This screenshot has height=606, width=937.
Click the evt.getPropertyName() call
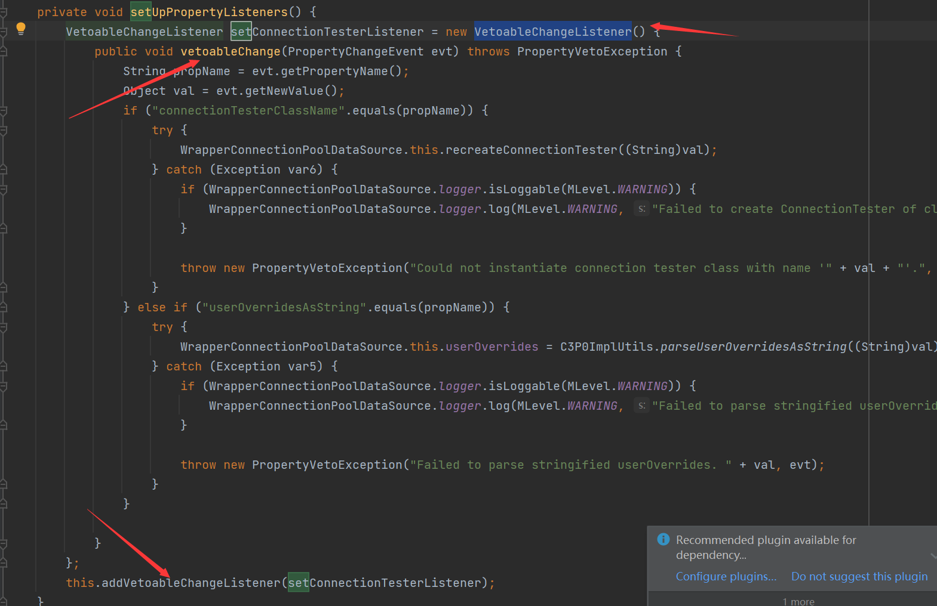(x=327, y=71)
